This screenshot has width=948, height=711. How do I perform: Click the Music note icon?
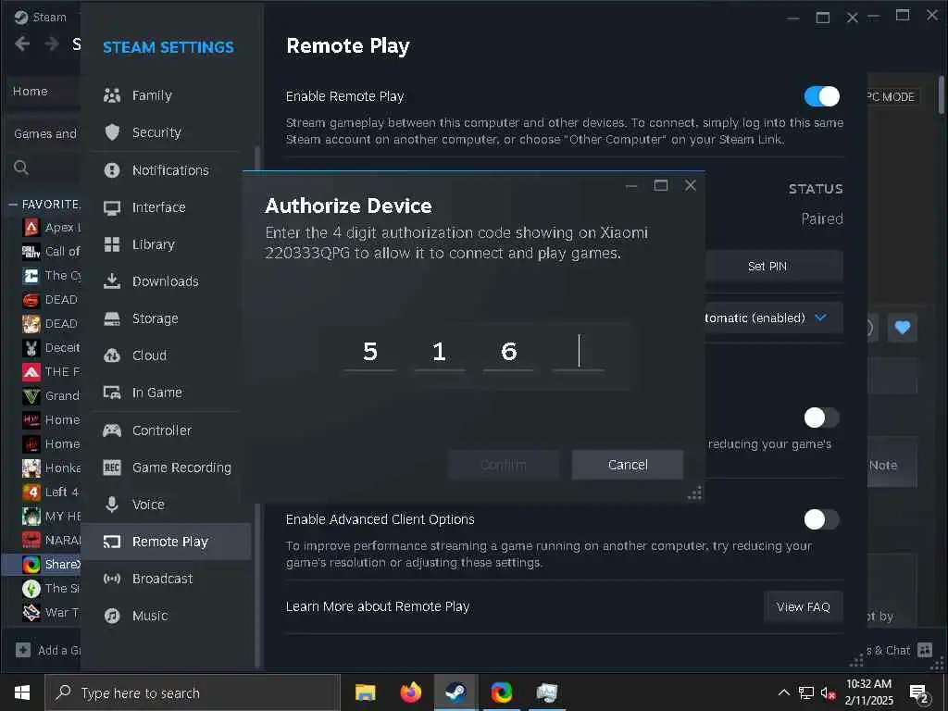pyautogui.click(x=112, y=616)
